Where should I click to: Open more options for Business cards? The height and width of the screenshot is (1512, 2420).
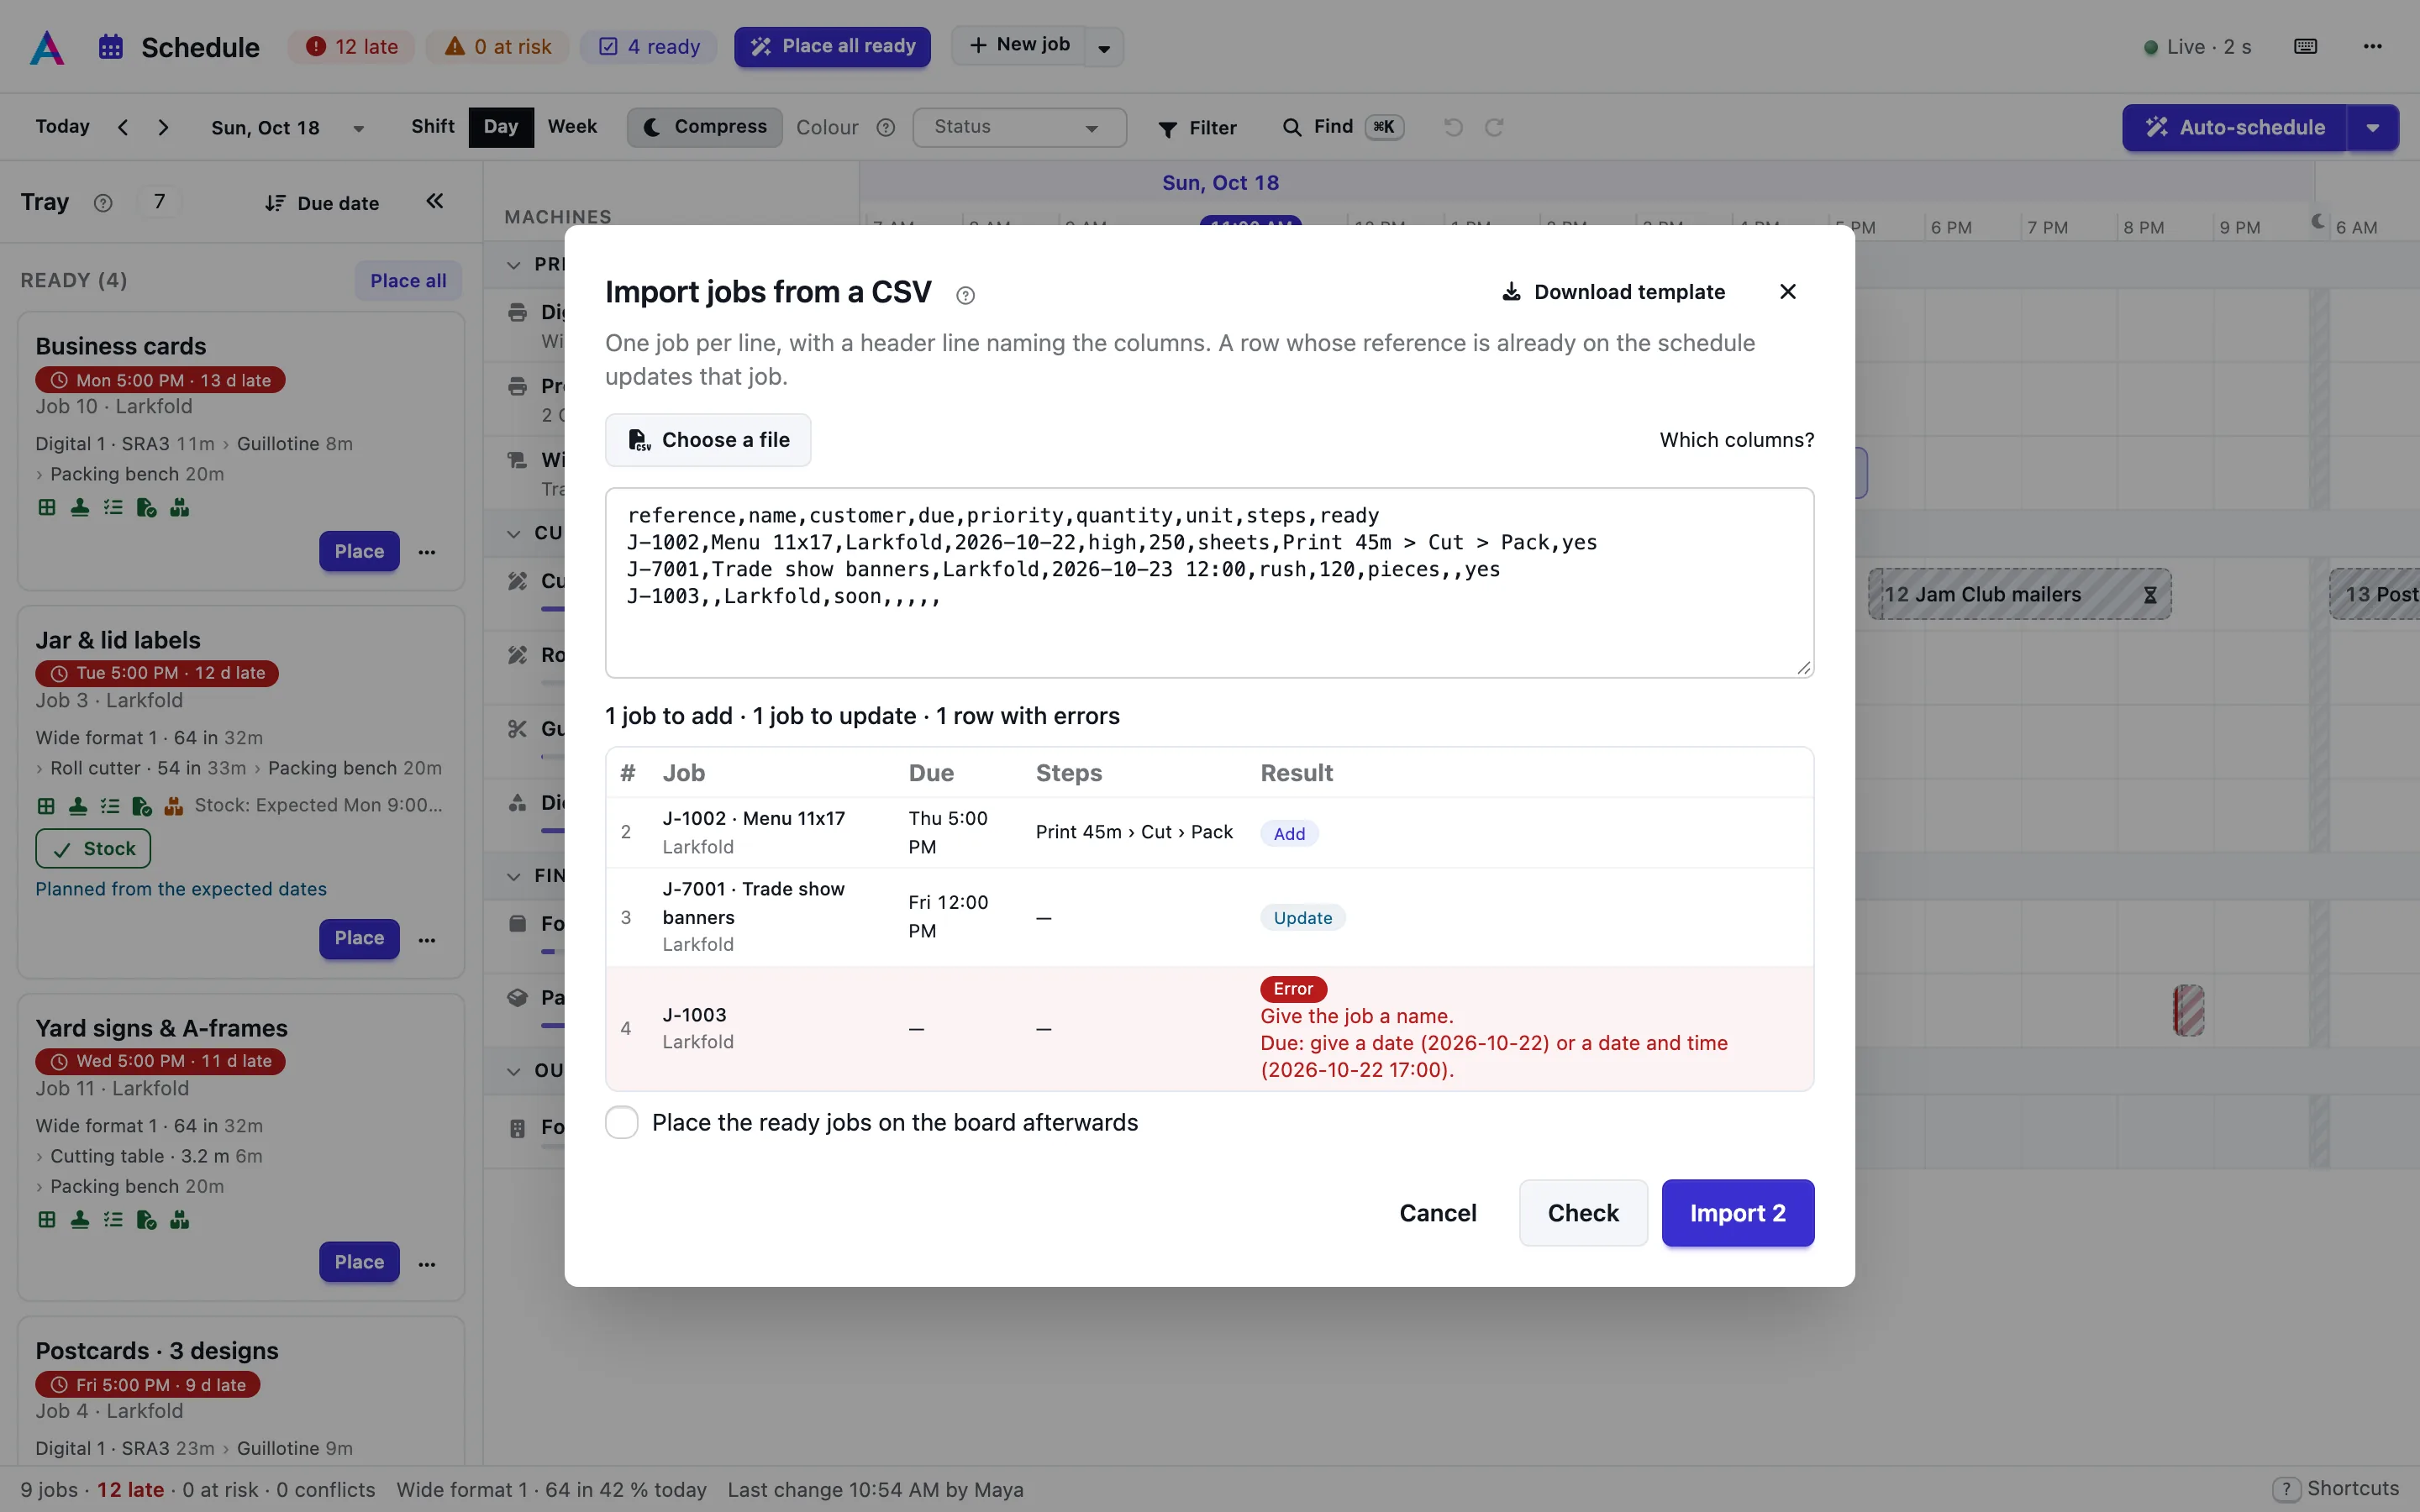click(427, 552)
